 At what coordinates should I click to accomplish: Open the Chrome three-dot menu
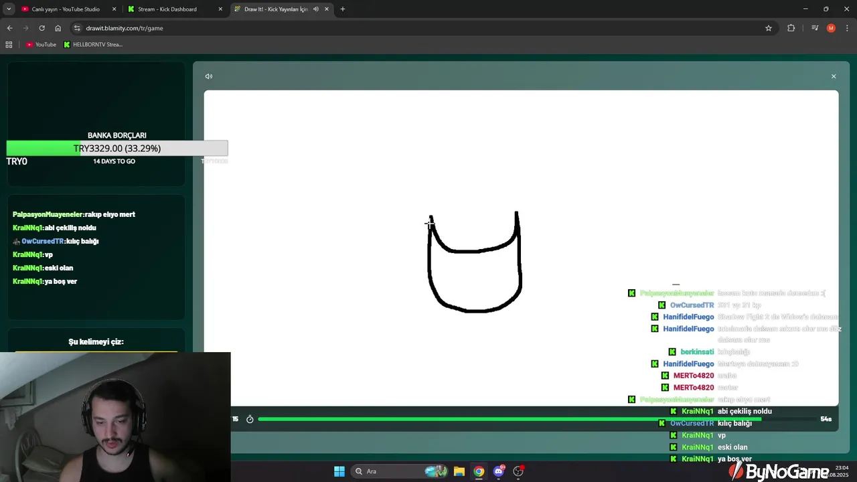tap(848, 28)
